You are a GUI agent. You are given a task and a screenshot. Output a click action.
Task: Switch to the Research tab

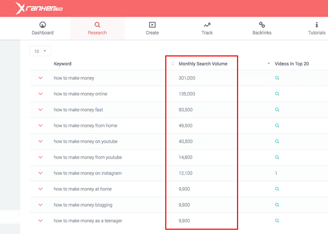(x=97, y=28)
